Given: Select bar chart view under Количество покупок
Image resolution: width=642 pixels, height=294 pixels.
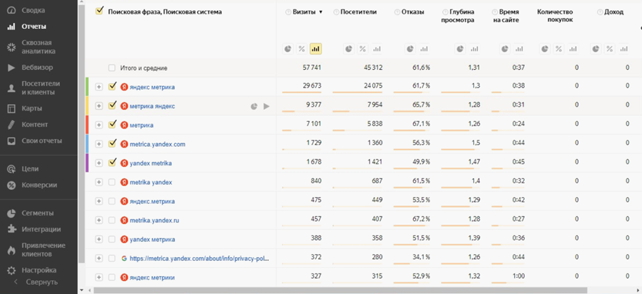Looking at the screenshot, I should [572, 49].
